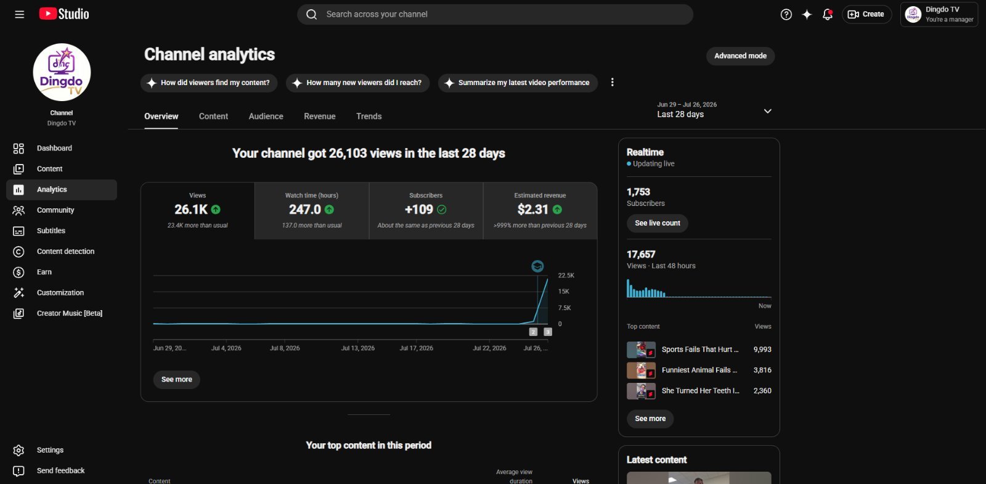
Task: Open Content in the sidebar
Action: [62, 169]
